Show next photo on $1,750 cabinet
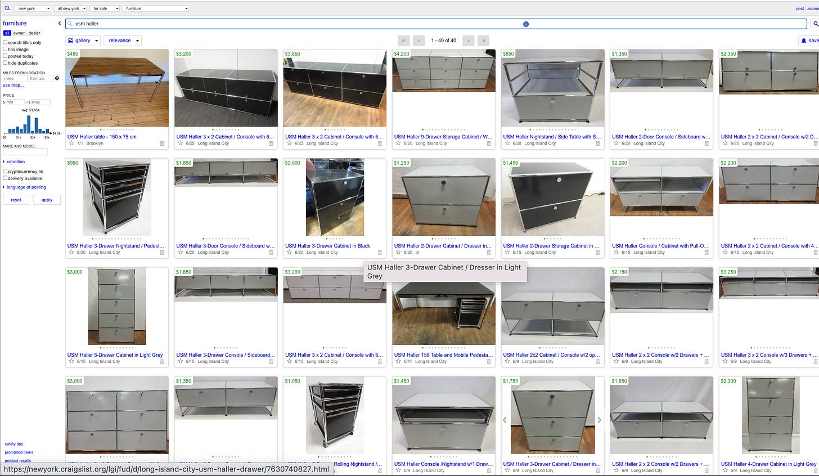This screenshot has height=476, width=819. coord(600,420)
